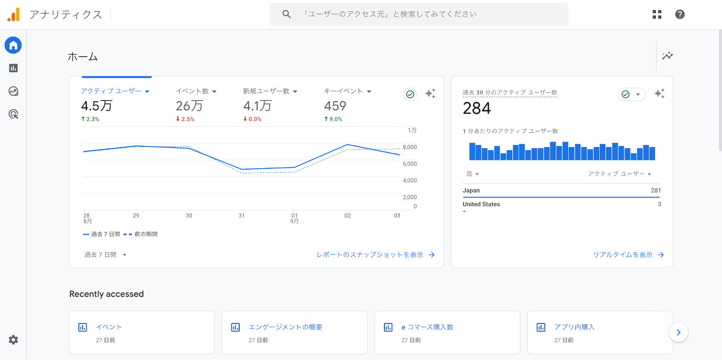The width and height of the screenshot is (722, 360).
Task: Open e コマース購入数 report link
Action: click(427, 327)
